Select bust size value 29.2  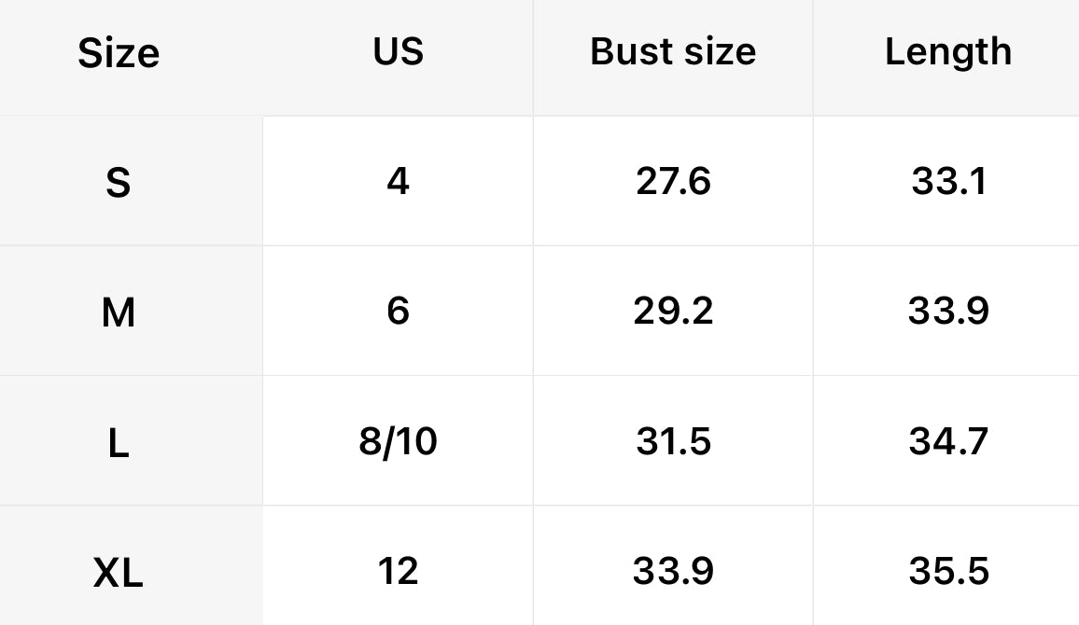[x=673, y=311]
